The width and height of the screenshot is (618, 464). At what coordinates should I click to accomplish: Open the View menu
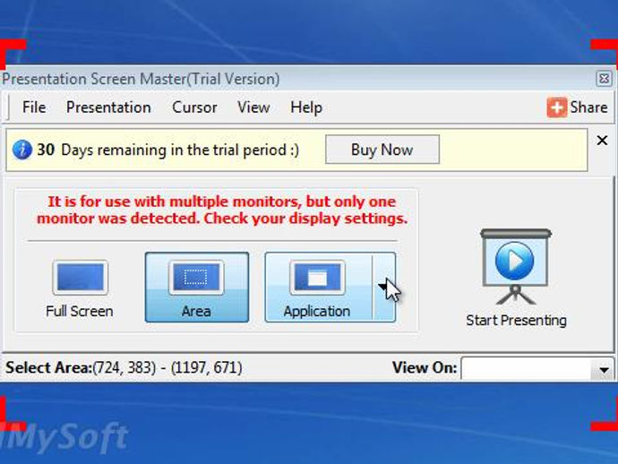tap(253, 107)
